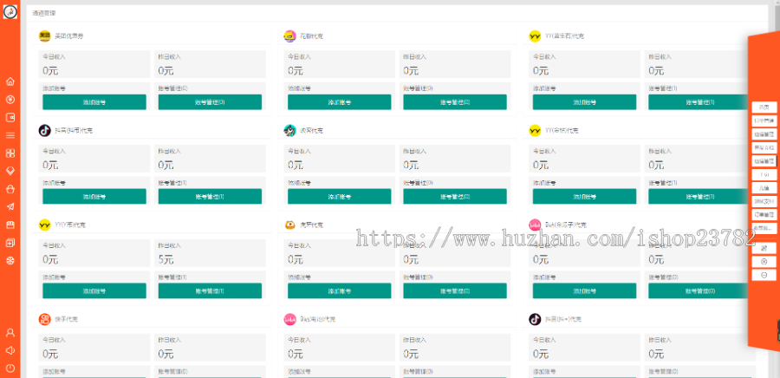Click 添加账号 in YY(Y币)代充 card
The height and width of the screenshot is (378, 780).
(x=94, y=291)
